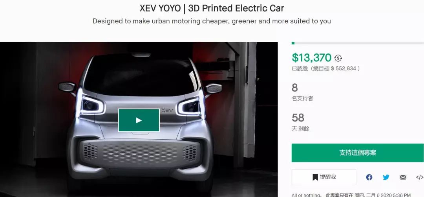Share the project via email envelope icon
The height and width of the screenshot is (197, 424).
pos(403,177)
